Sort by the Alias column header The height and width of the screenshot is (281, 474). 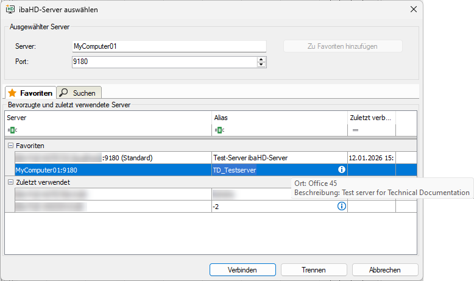279,117
